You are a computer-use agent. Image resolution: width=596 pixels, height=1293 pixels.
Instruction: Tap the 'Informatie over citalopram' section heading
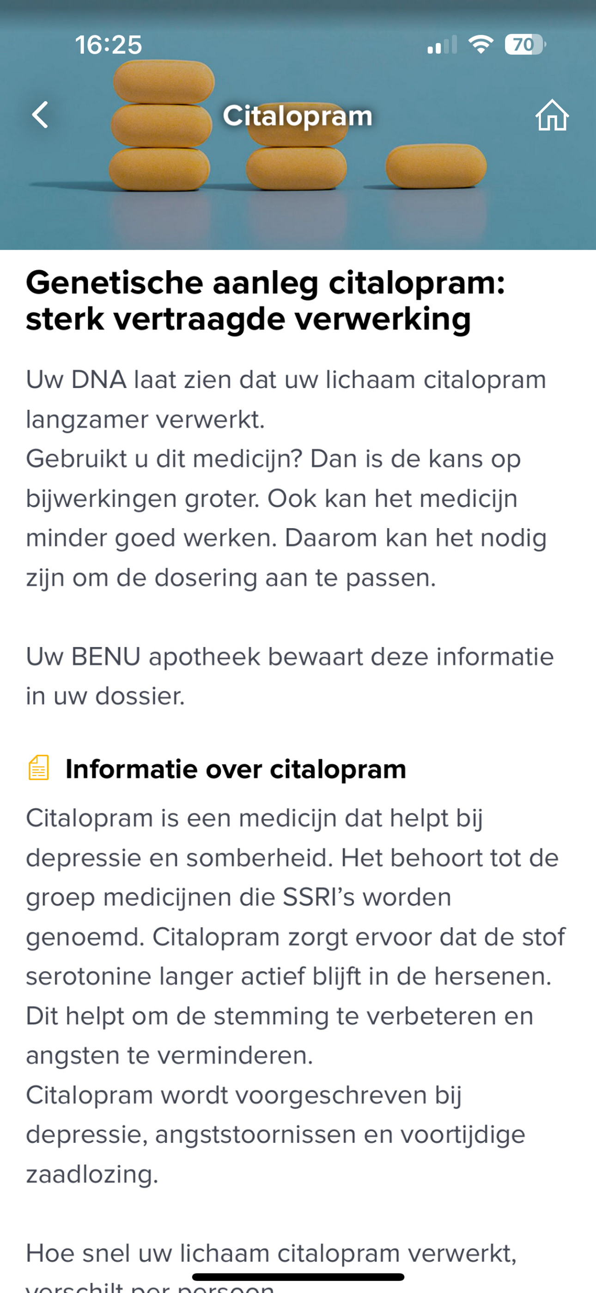pyautogui.click(x=236, y=769)
